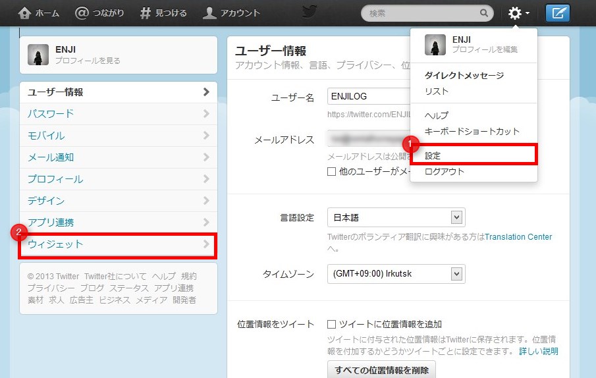Click 規約 footer link
Image resolution: width=596 pixels, height=378 pixels.
[x=189, y=277]
